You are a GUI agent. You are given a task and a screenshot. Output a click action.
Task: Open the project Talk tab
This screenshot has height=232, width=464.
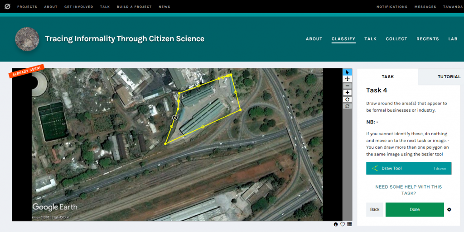coord(371,39)
